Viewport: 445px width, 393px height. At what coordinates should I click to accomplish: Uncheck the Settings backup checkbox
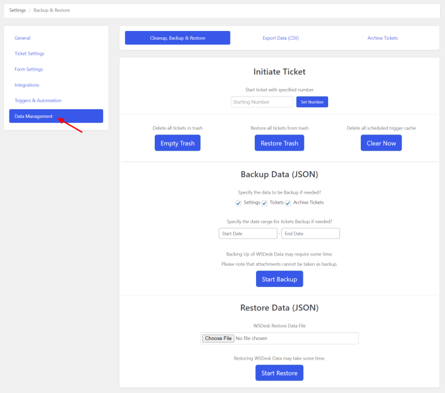[x=238, y=203]
